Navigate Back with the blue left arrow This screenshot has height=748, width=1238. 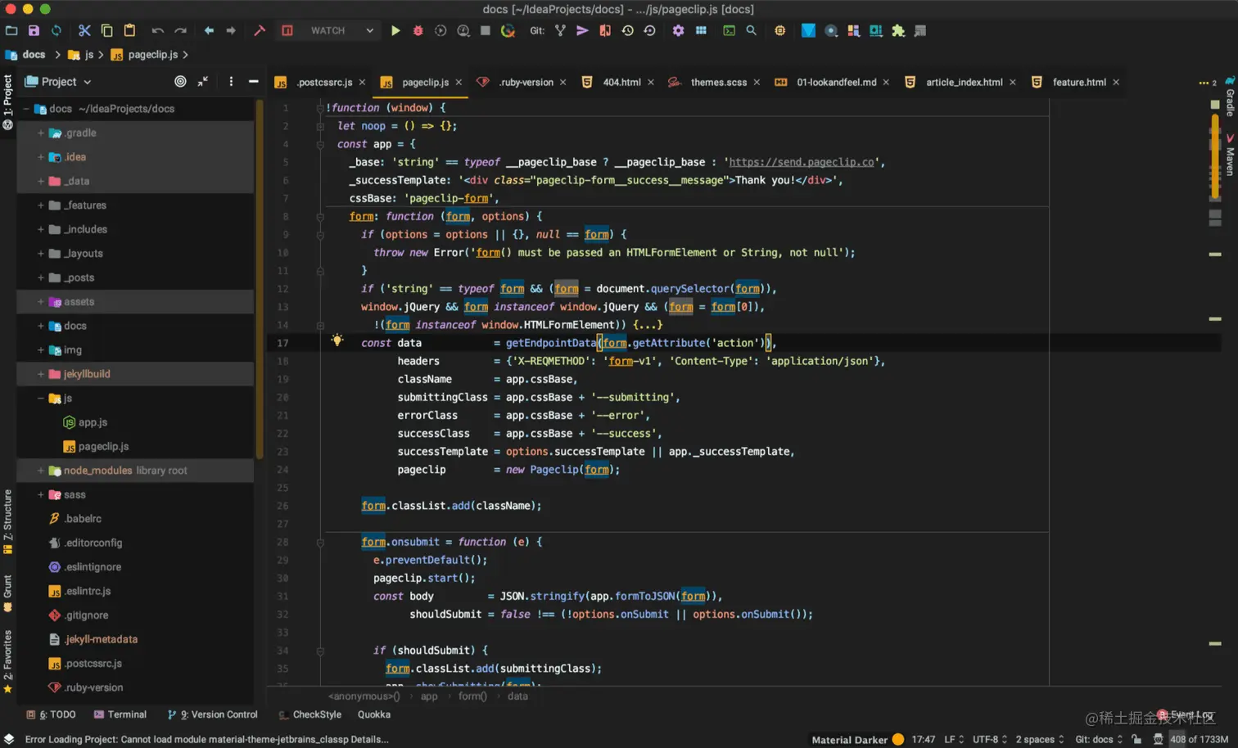209,30
